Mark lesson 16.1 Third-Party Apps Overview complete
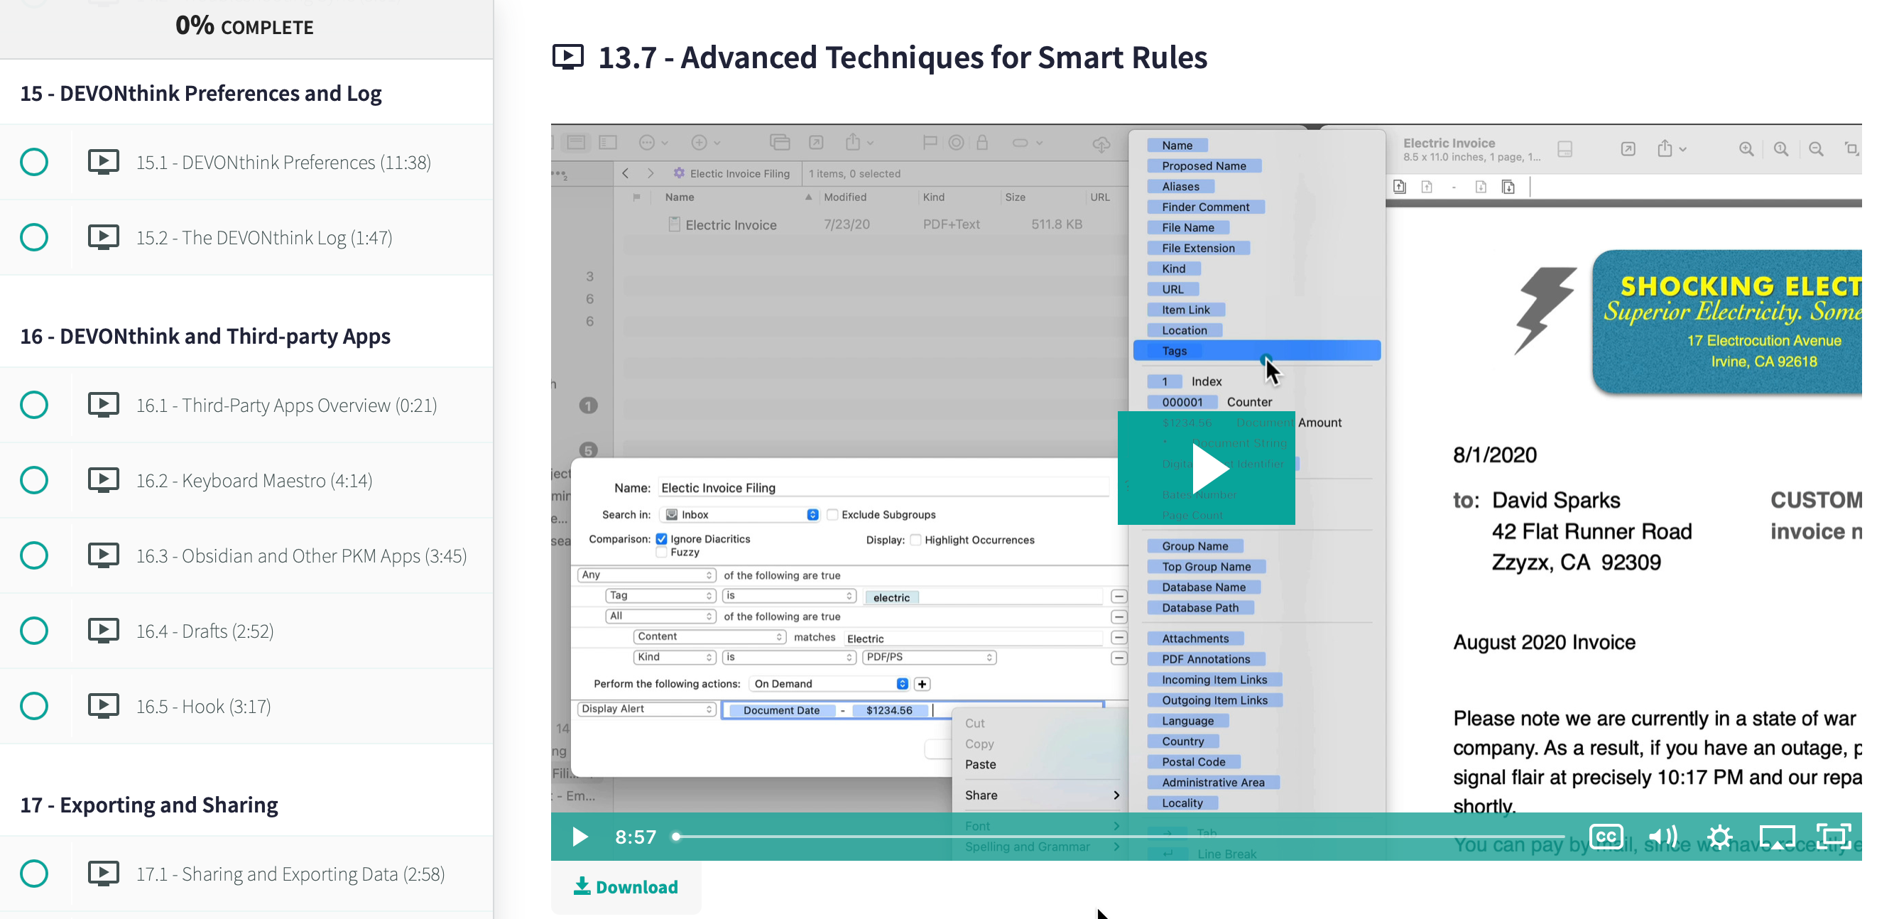Viewport: 1899px width, 919px height. [x=34, y=405]
